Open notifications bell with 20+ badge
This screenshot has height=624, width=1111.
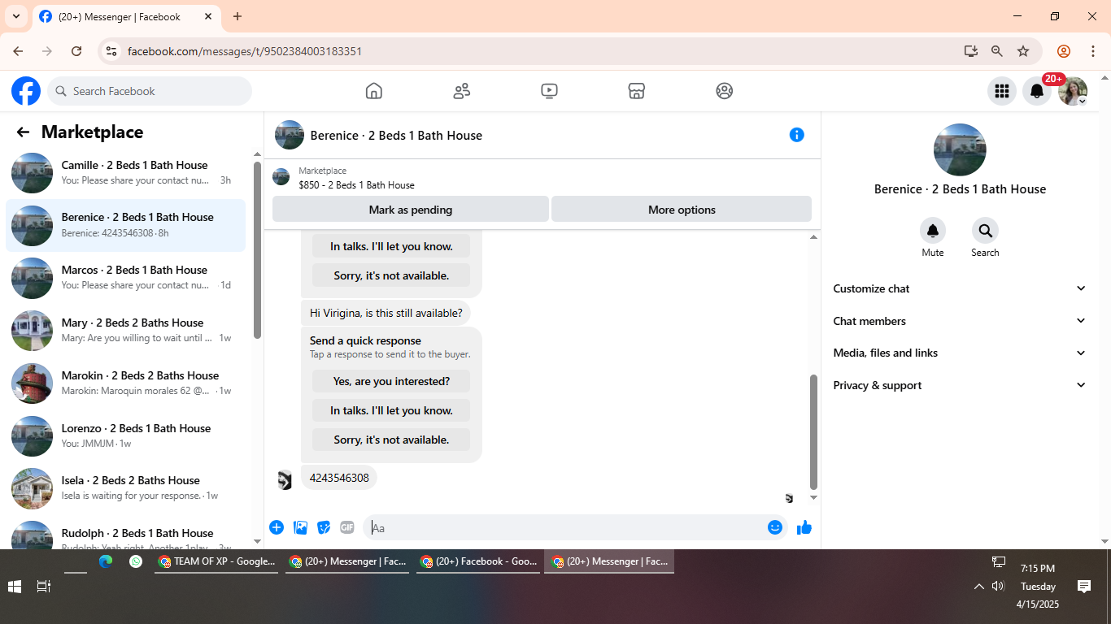coord(1037,91)
